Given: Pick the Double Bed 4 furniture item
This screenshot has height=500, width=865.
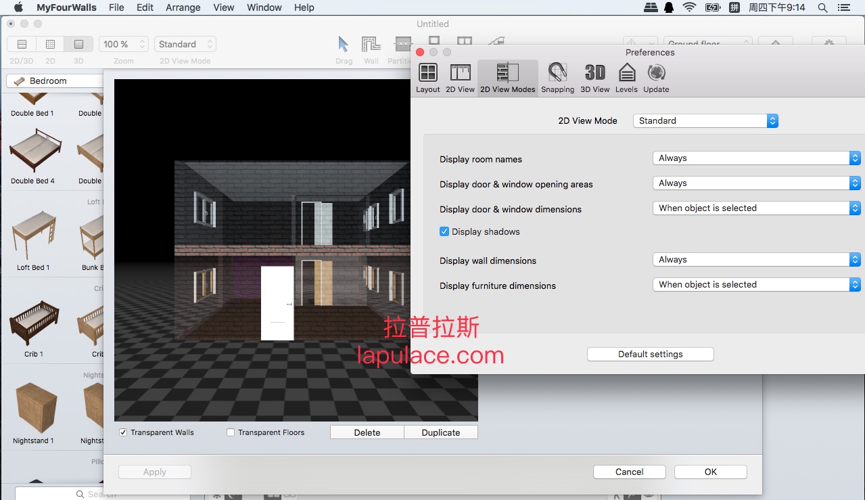Looking at the screenshot, I should pyautogui.click(x=33, y=156).
